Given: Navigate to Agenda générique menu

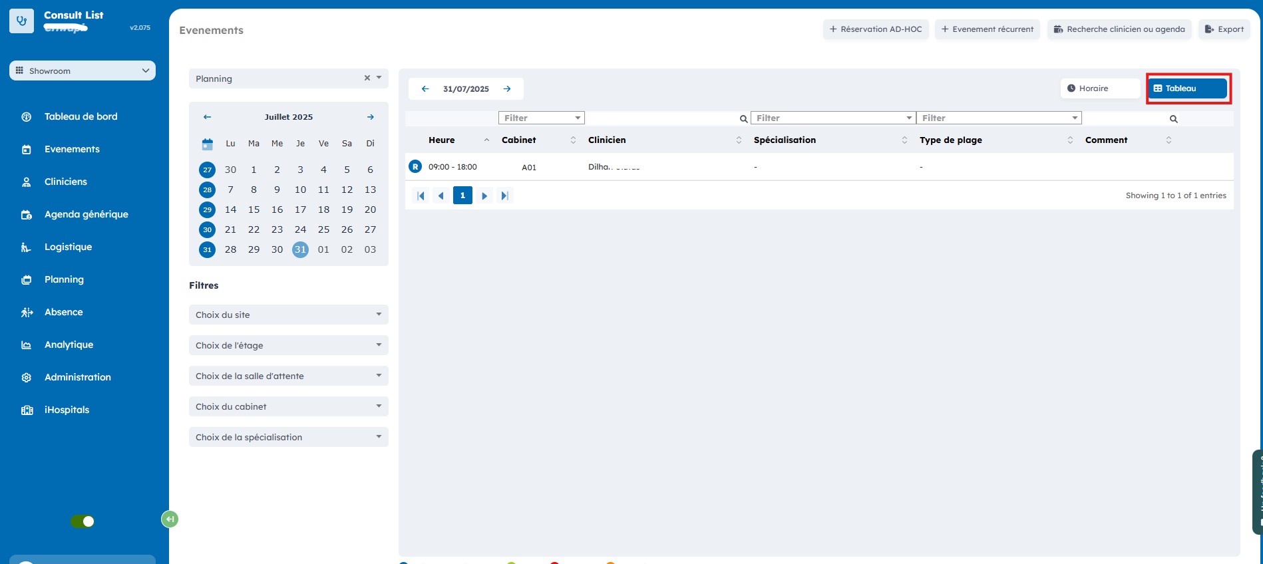Looking at the screenshot, I should pyautogui.click(x=86, y=214).
